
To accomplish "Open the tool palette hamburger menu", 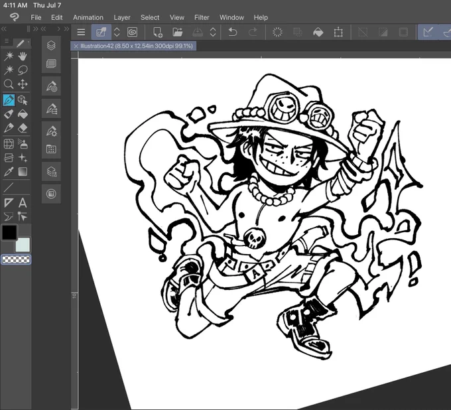I will [7, 41].
